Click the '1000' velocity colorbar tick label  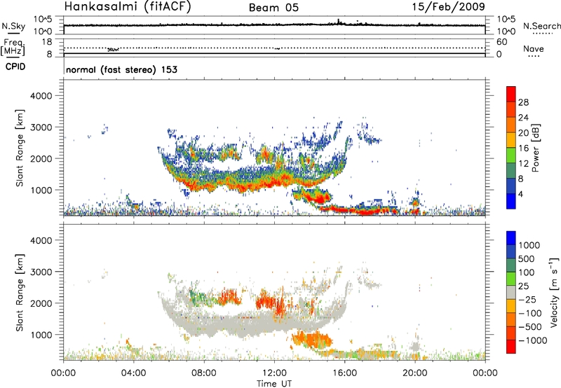[x=529, y=245]
